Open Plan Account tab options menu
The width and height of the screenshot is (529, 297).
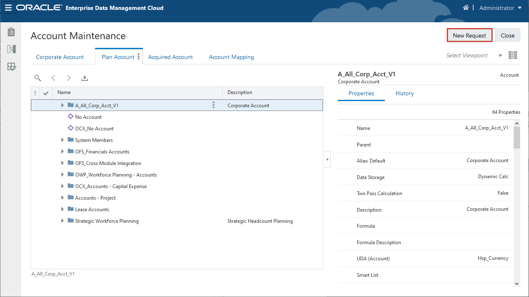pyautogui.click(x=139, y=57)
